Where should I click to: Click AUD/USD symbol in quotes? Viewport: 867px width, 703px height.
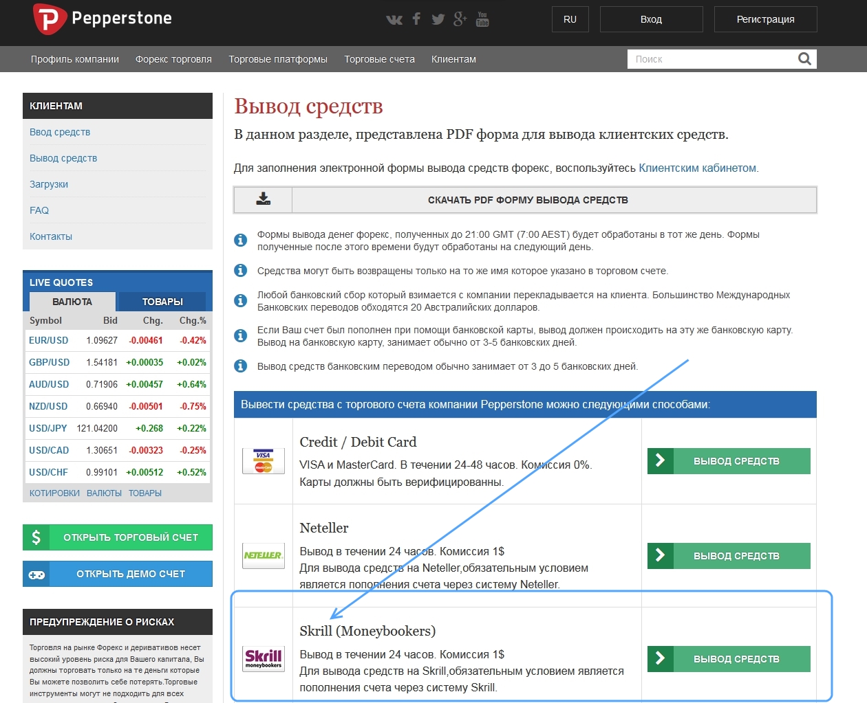(x=49, y=384)
